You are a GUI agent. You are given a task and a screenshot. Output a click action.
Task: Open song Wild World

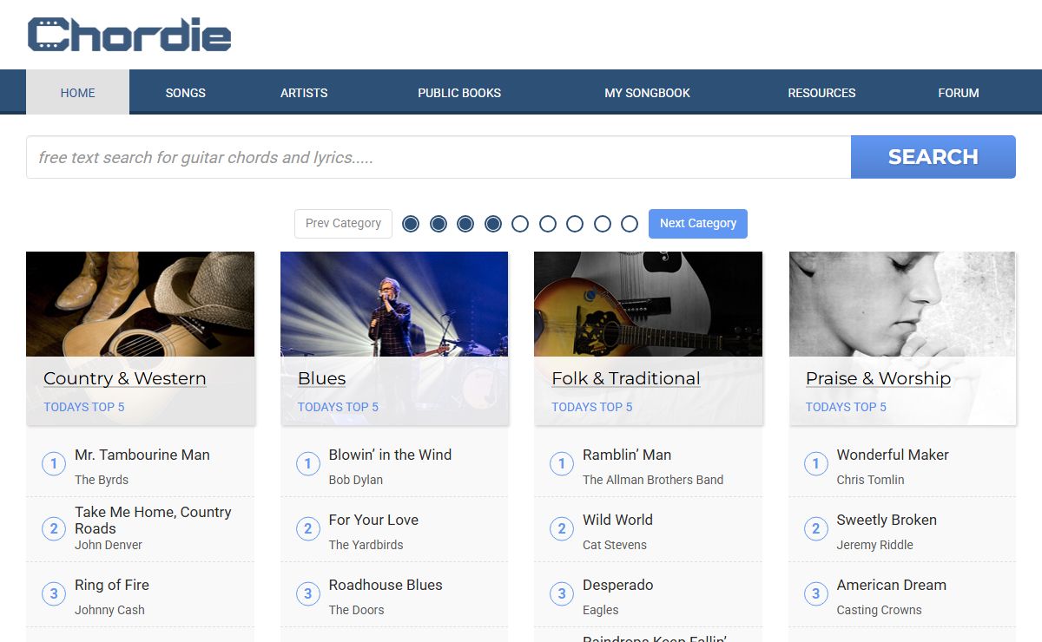(x=617, y=520)
